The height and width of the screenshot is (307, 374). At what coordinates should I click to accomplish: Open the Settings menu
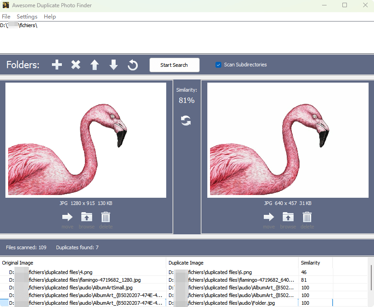click(27, 16)
